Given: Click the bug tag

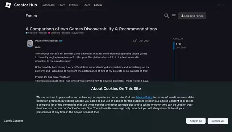Looking at the screenshot, I should point(73,33).
